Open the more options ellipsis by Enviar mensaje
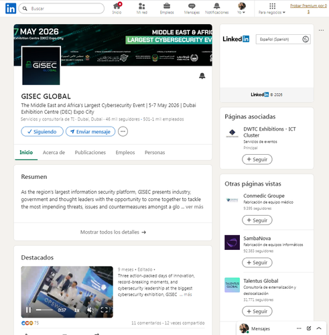This screenshot has height=335, width=329. 123,131
